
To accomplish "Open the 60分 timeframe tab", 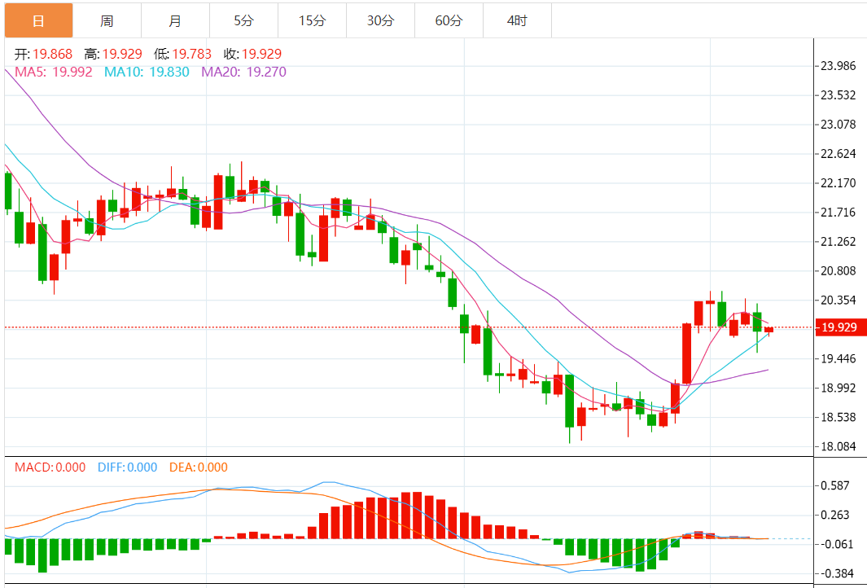I will click(x=449, y=21).
